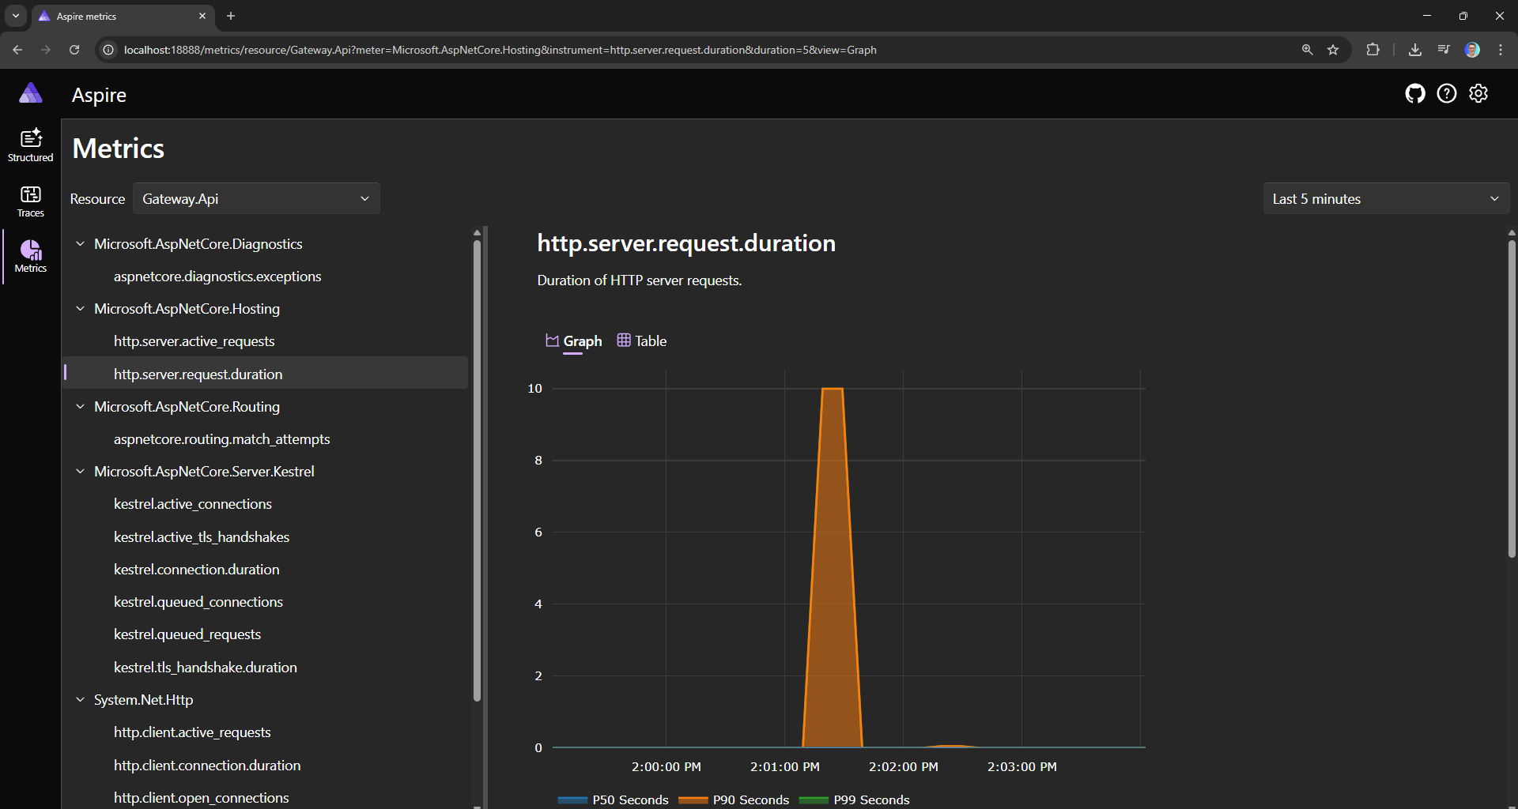
Task: Select the kestrel.connection.duration metric
Action: tap(196, 570)
